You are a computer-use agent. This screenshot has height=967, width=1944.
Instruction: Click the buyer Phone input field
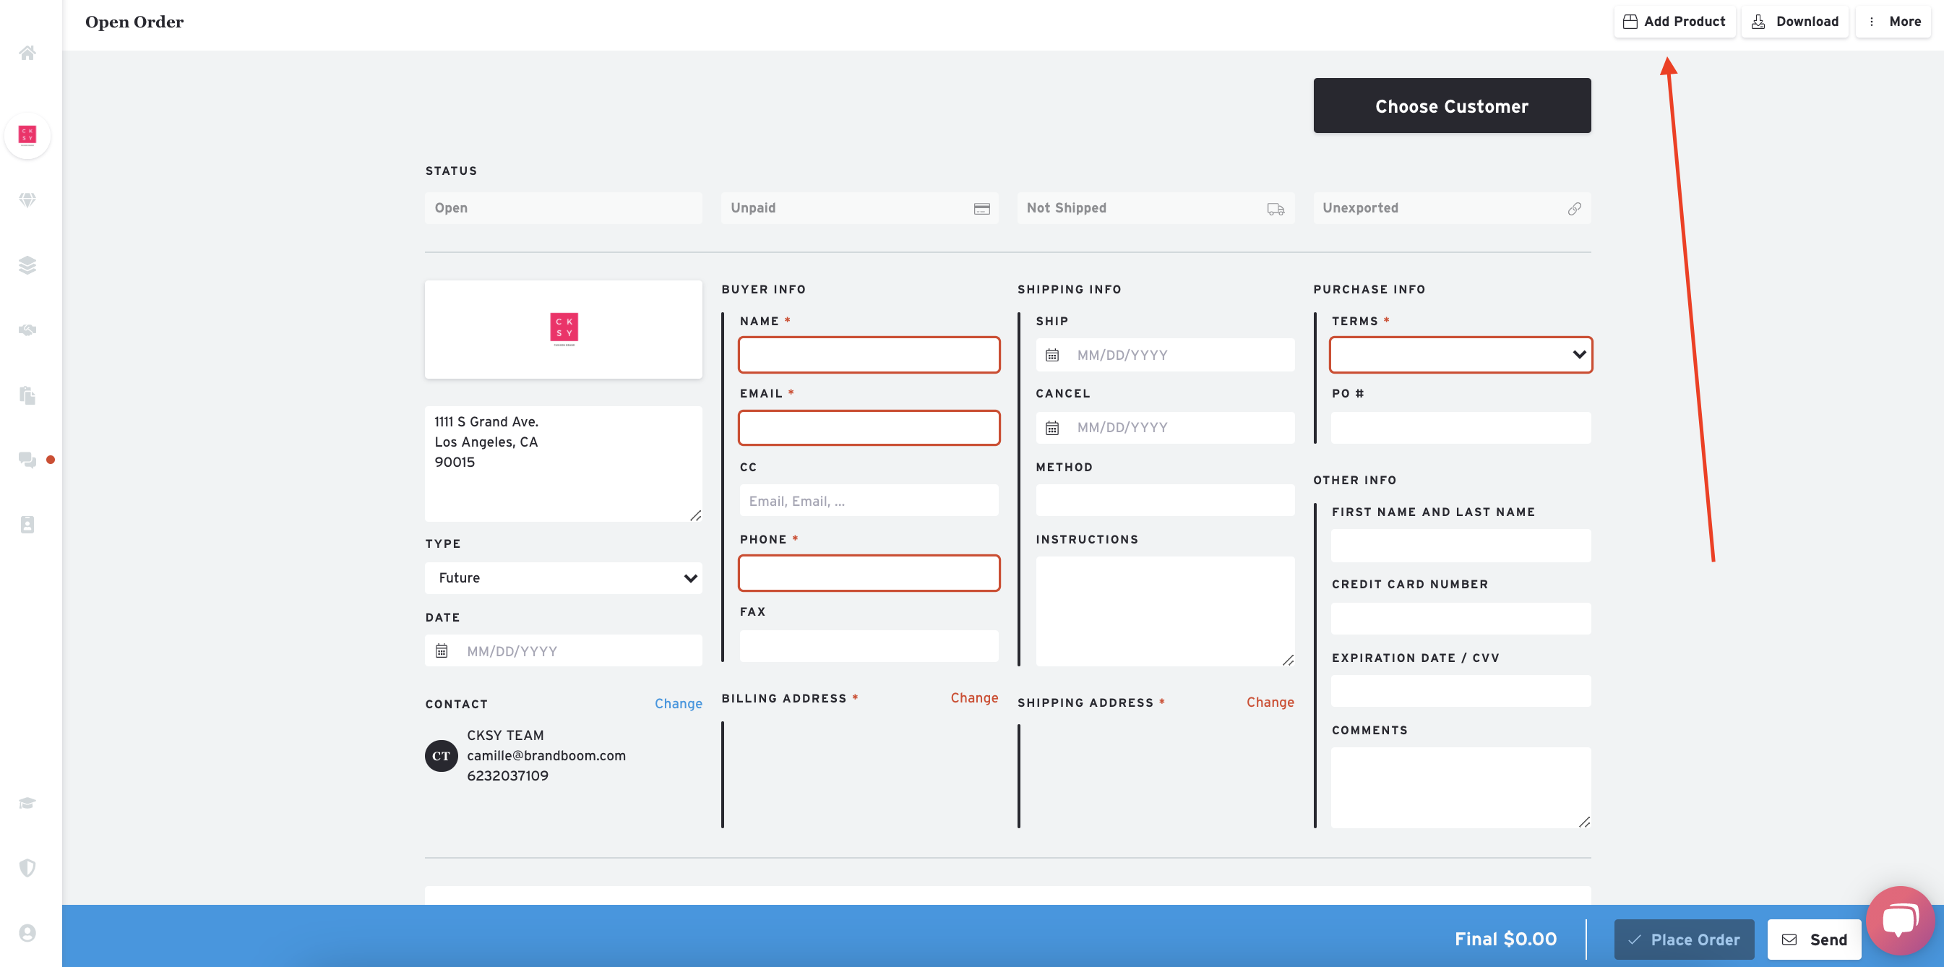click(869, 574)
